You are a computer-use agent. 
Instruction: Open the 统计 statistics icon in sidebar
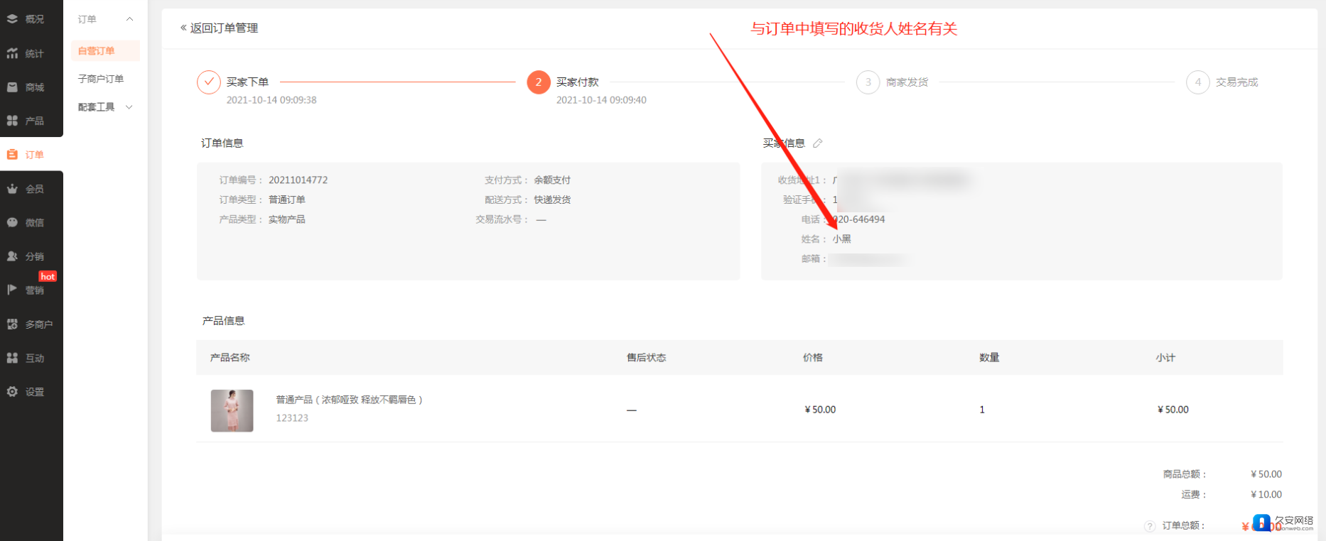13,53
